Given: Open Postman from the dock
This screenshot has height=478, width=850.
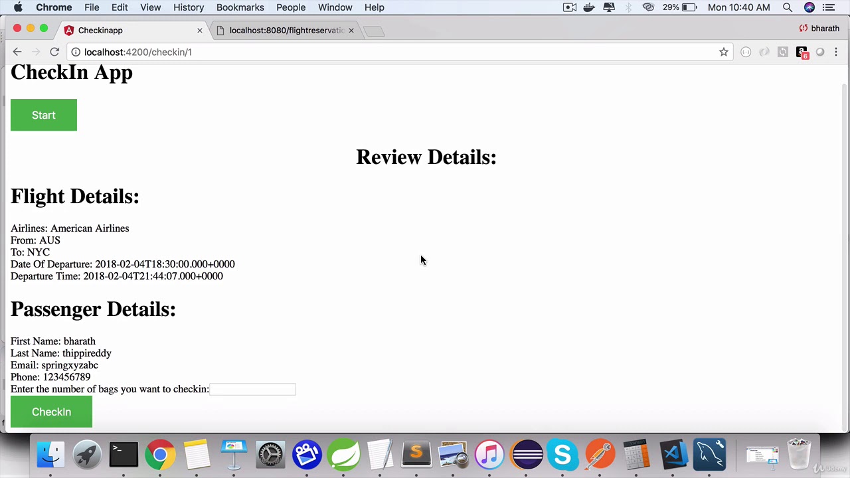Looking at the screenshot, I should [x=600, y=455].
